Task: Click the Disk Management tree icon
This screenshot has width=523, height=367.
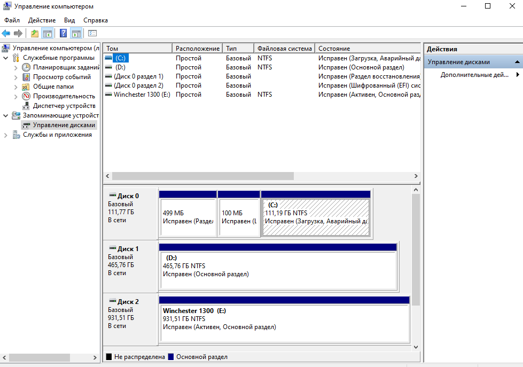Action: coord(26,125)
